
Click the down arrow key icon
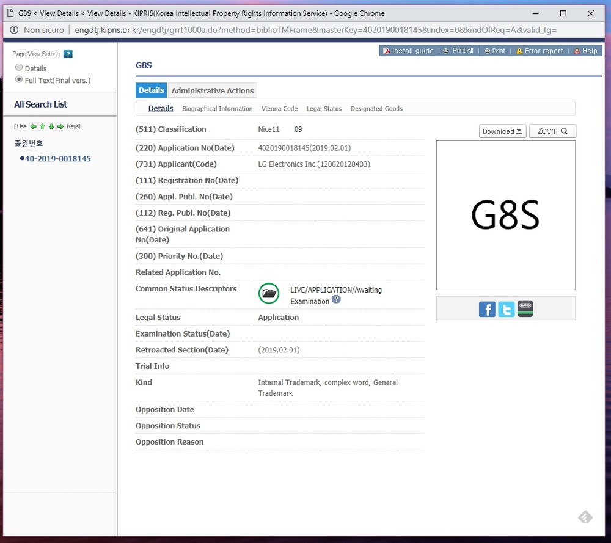coord(51,126)
